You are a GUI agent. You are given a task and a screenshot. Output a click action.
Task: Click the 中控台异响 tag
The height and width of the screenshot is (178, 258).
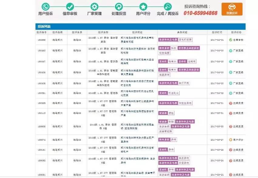(x=185, y=103)
